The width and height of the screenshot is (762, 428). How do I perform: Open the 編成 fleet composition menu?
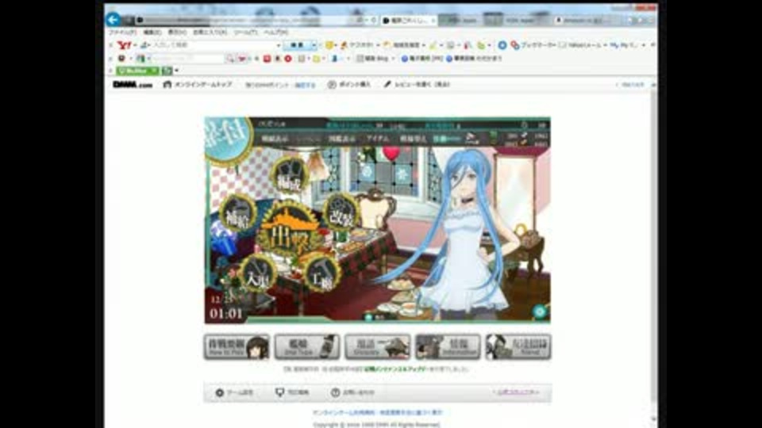[x=289, y=176]
